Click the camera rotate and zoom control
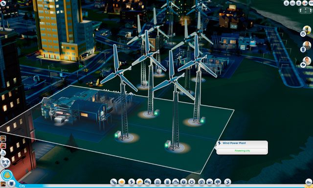The image size is (313, 188). tap(306, 10)
